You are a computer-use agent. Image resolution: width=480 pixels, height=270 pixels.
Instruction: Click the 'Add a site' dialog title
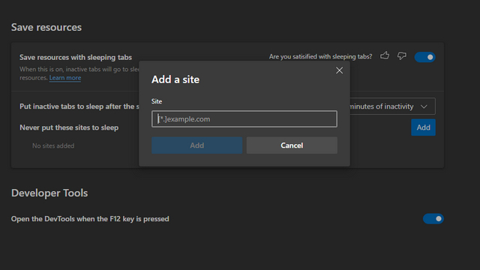175,79
